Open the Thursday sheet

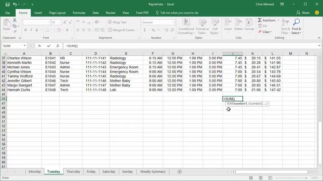tap(73, 171)
